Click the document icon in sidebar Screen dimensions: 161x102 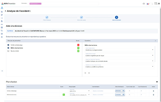[2, 21]
